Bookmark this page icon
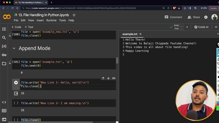This screenshot has height=123, width=219. click(x=17, y=8)
